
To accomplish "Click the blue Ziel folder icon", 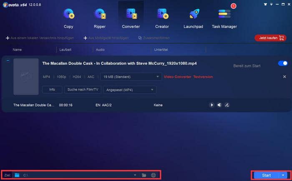I will tap(17, 175).
